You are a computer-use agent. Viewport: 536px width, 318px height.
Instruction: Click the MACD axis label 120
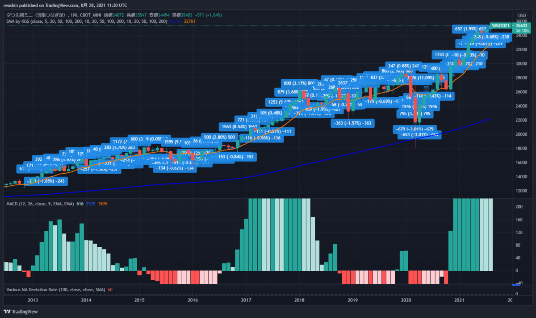coord(519,232)
